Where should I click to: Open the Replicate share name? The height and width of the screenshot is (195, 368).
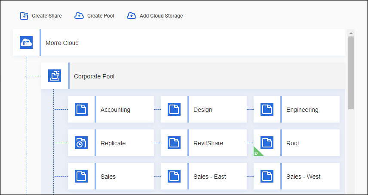(113, 143)
